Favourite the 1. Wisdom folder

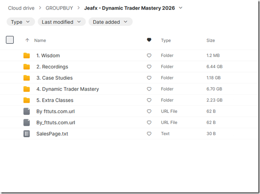pos(149,55)
